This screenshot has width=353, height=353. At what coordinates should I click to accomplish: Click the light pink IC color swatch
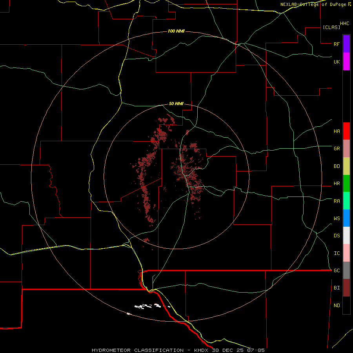pos(346,253)
